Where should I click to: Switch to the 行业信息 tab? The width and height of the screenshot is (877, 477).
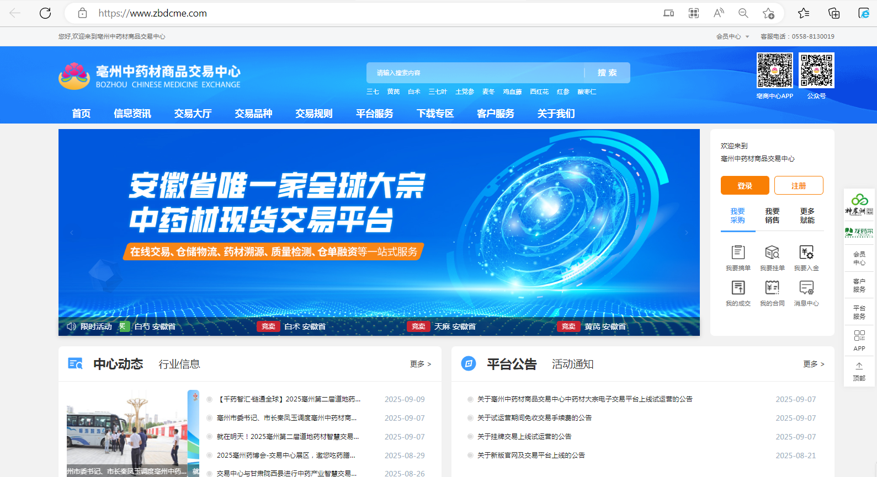point(179,364)
